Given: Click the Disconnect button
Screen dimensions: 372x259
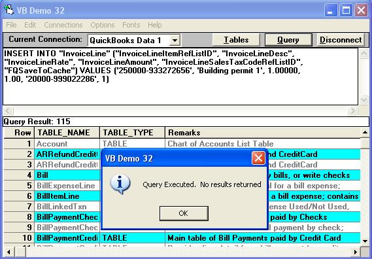Looking at the screenshot, I should click(x=341, y=40).
